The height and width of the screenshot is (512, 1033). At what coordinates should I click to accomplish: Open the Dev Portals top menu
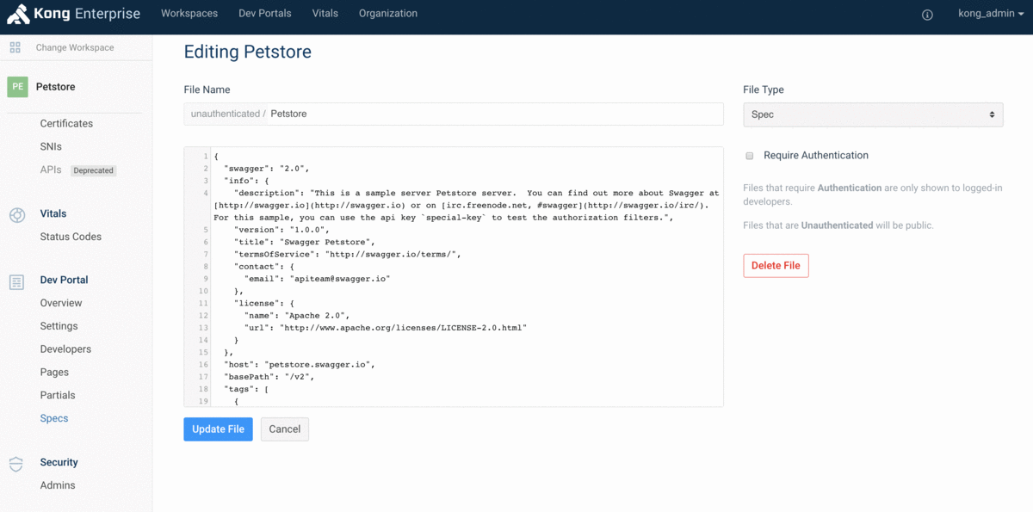(x=265, y=14)
